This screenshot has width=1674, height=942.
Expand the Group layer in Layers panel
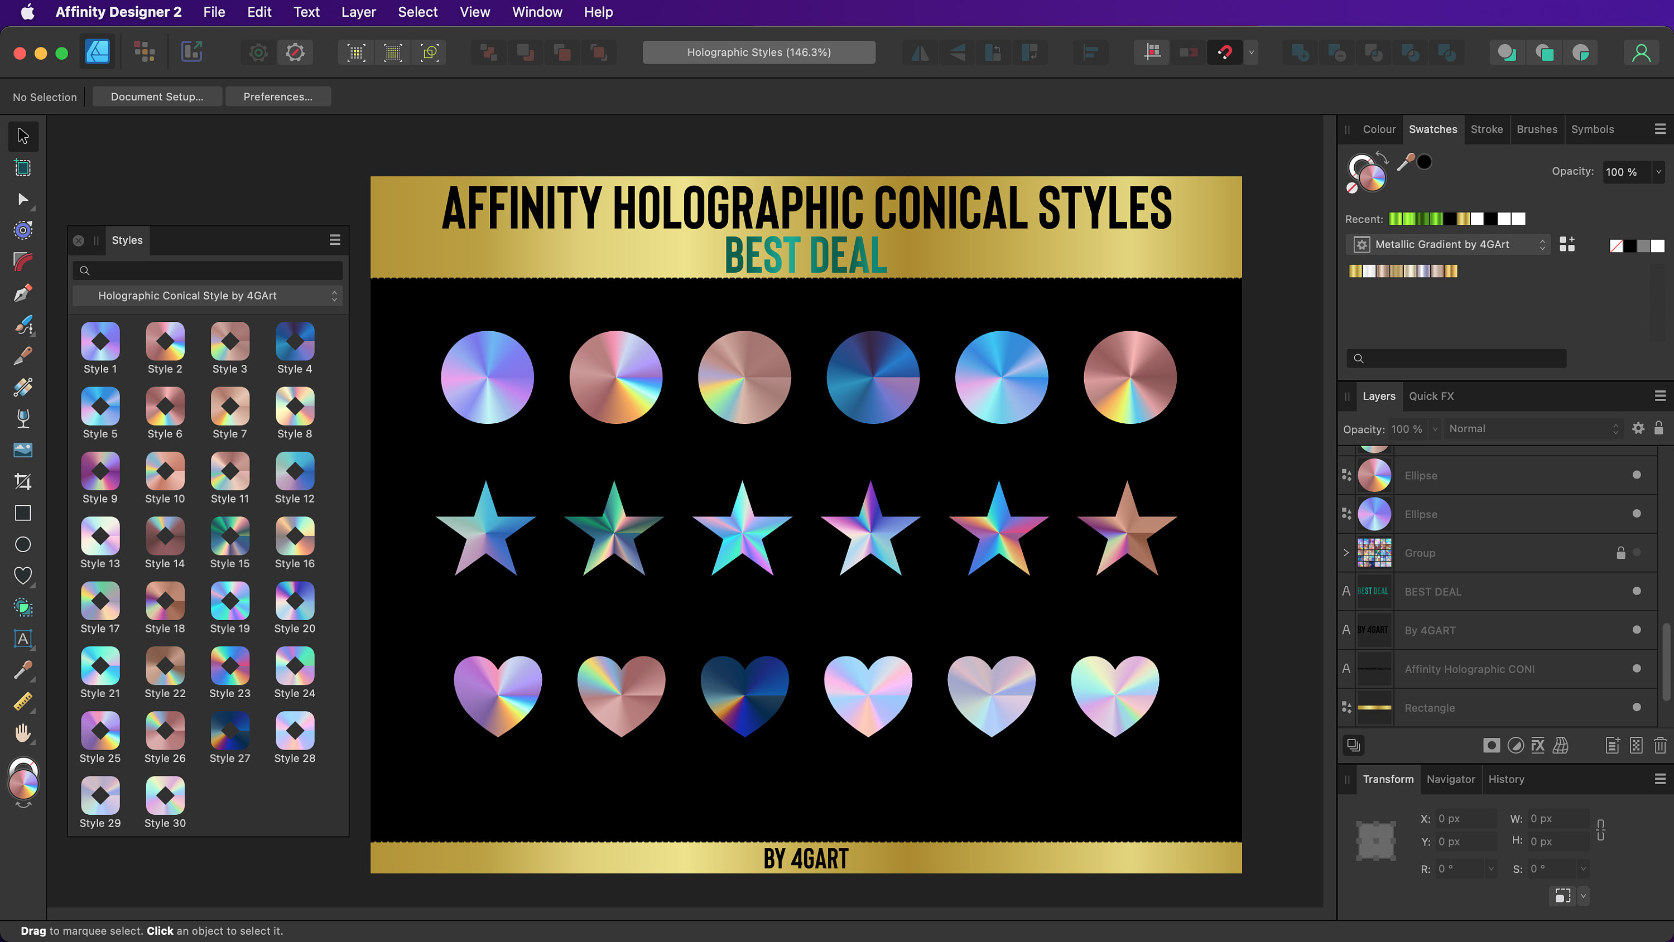(1346, 553)
